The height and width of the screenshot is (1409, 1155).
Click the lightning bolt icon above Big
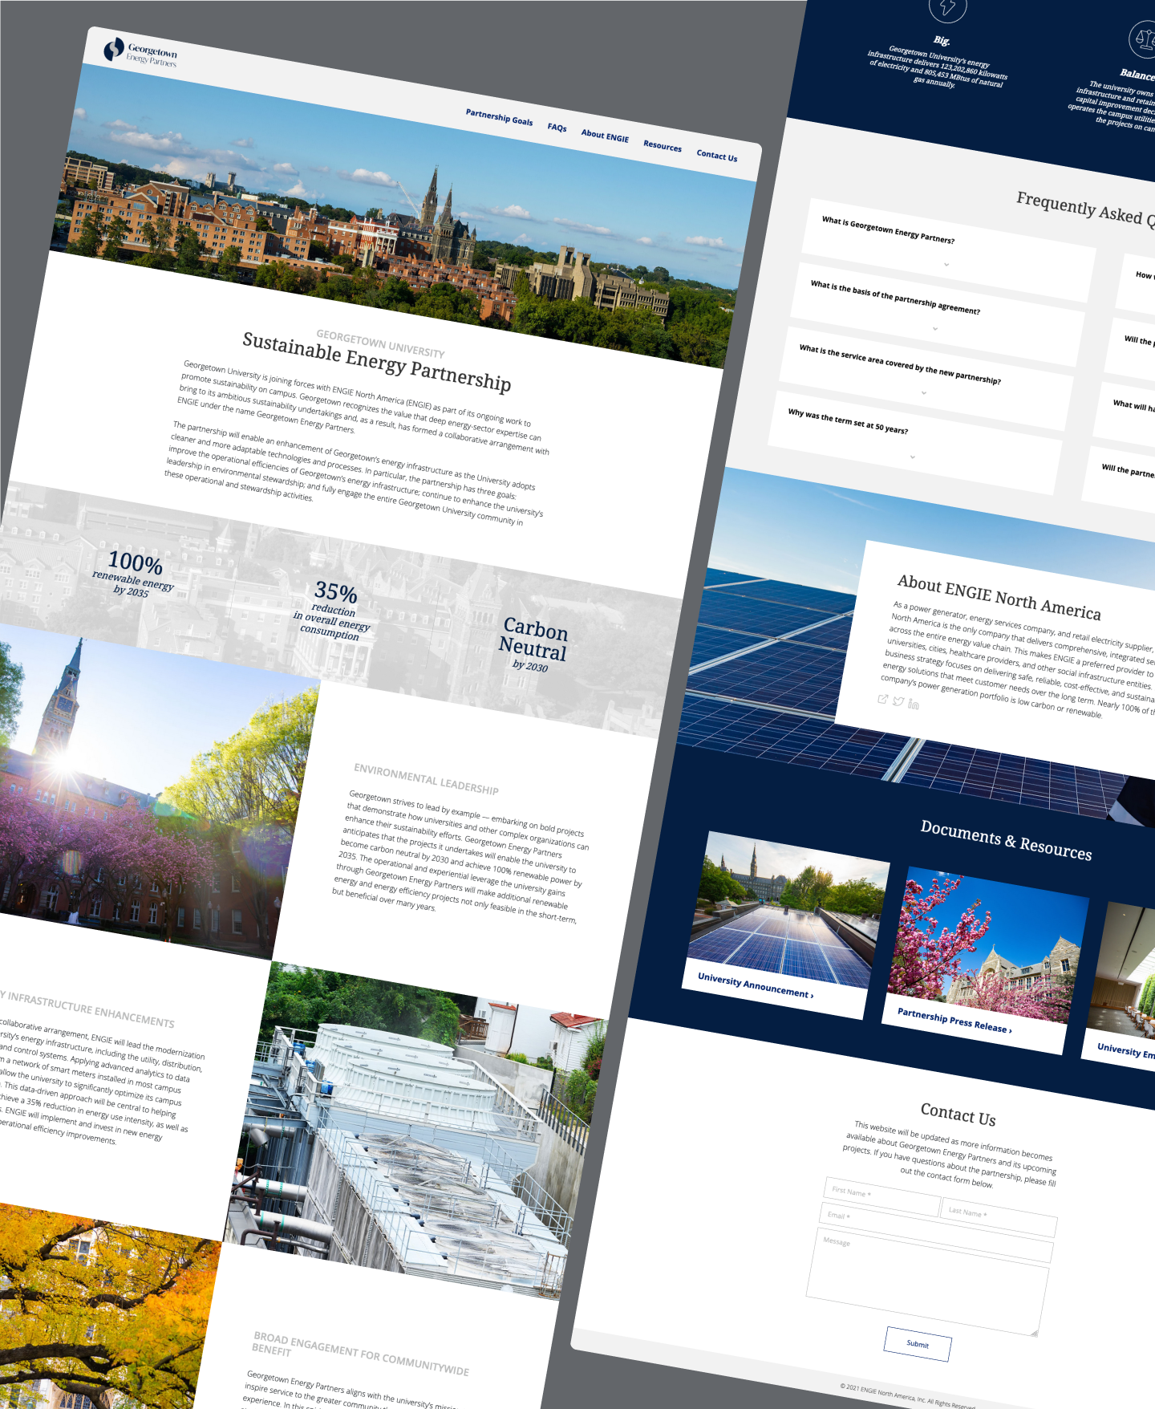[x=948, y=6]
